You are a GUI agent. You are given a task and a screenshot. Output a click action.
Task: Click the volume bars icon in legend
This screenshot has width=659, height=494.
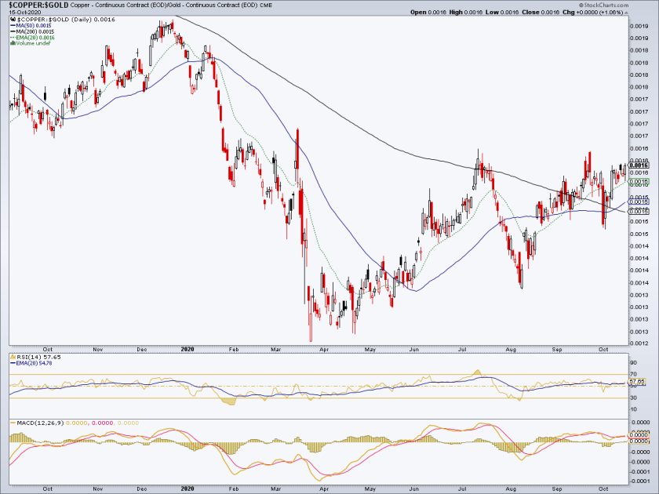[13, 43]
